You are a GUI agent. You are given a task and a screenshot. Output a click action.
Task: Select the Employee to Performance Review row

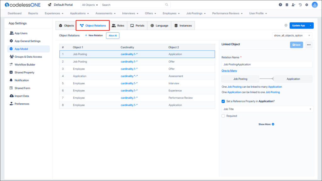pyautogui.click(x=137, y=98)
